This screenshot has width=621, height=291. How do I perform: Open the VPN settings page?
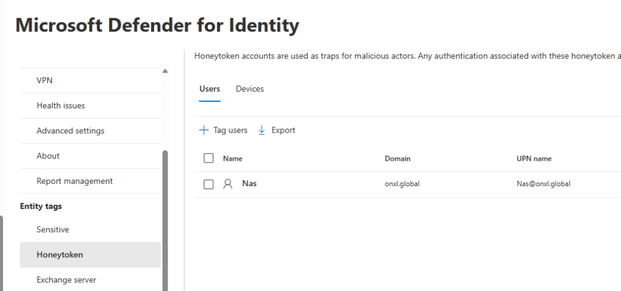click(x=90, y=81)
